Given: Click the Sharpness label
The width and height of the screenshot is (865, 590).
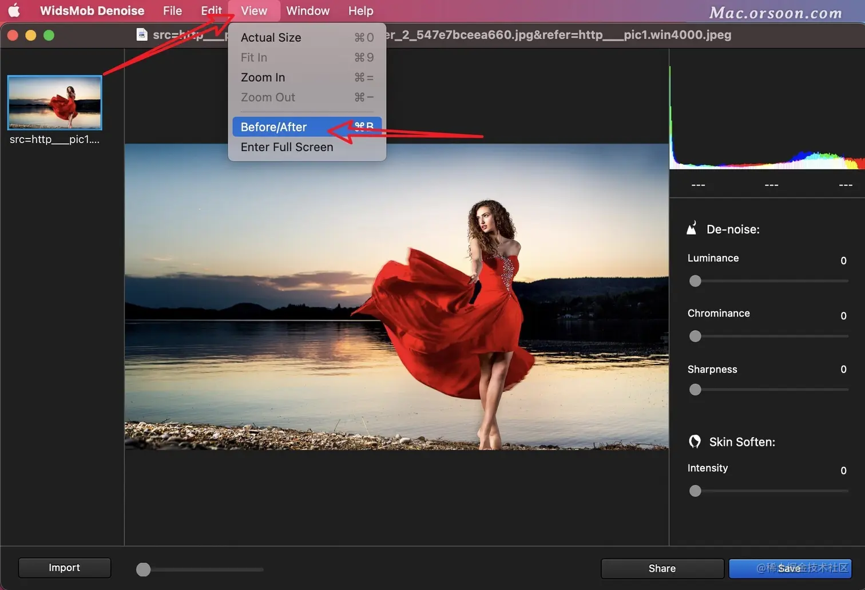Looking at the screenshot, I should pos(712,369).
